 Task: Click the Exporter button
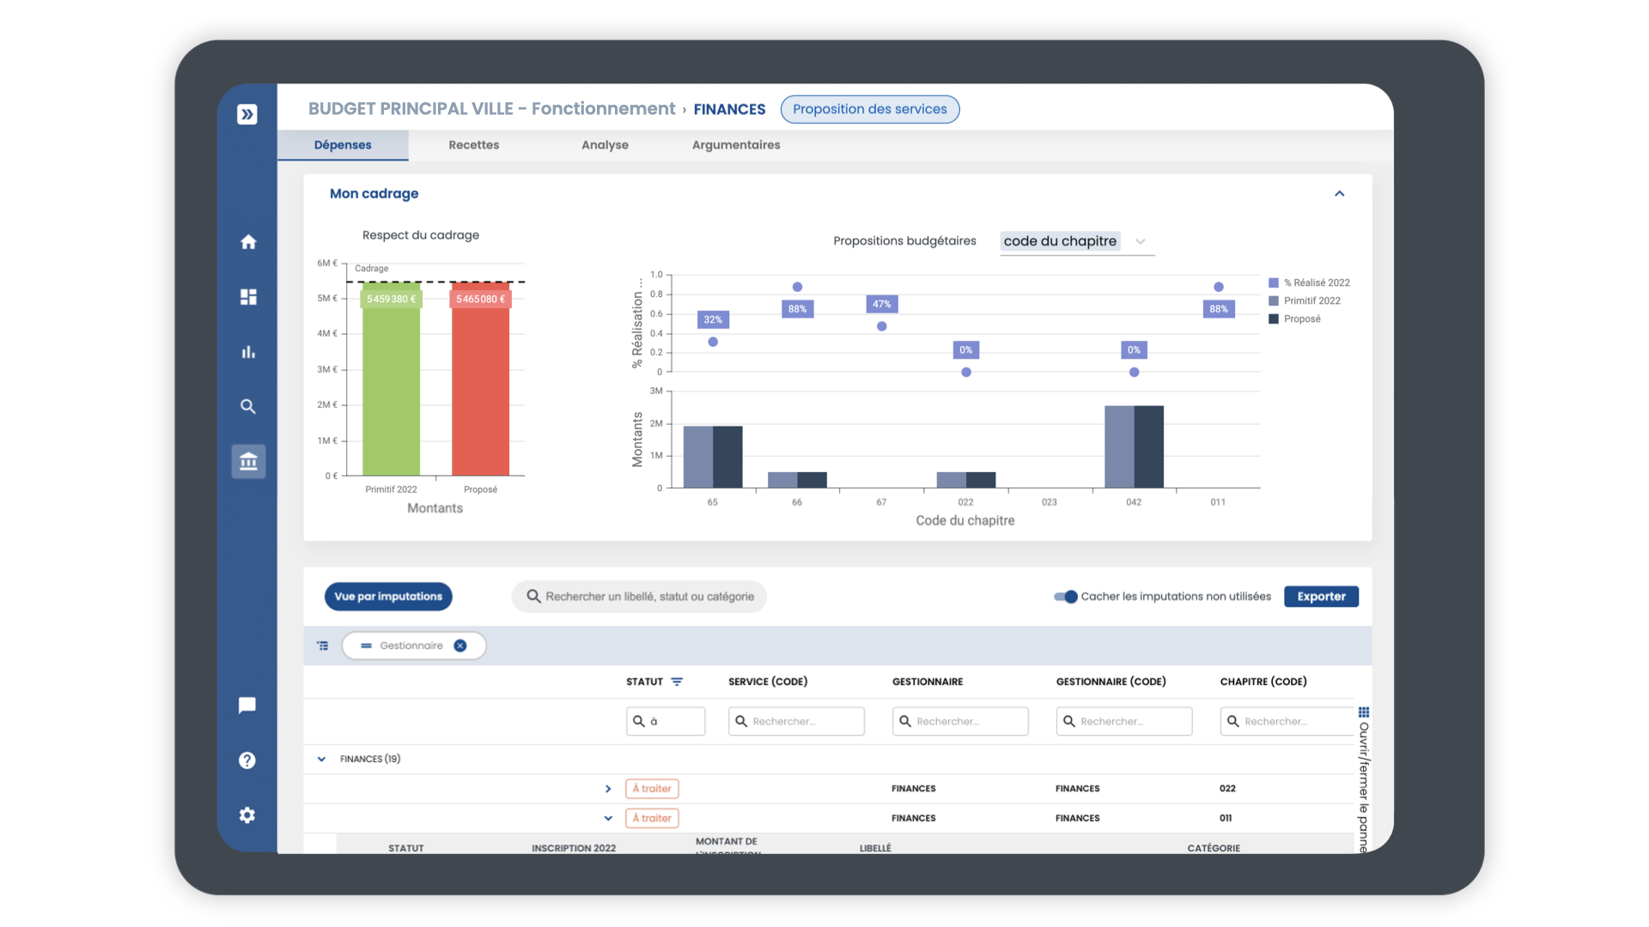click(x=1321, y=597)
